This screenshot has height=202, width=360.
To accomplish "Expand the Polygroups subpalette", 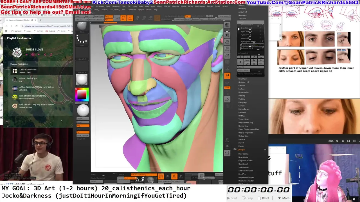I will click(x=243, y=102).
